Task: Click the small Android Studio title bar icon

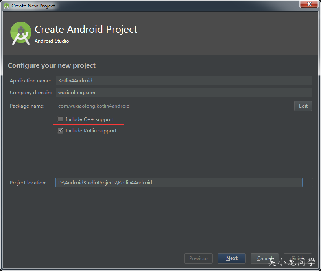Action: tap(6, 6)
